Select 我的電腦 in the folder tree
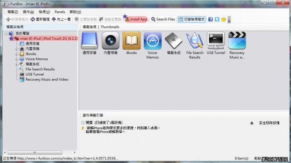This screenshot has height=163, width=291. 22,34
